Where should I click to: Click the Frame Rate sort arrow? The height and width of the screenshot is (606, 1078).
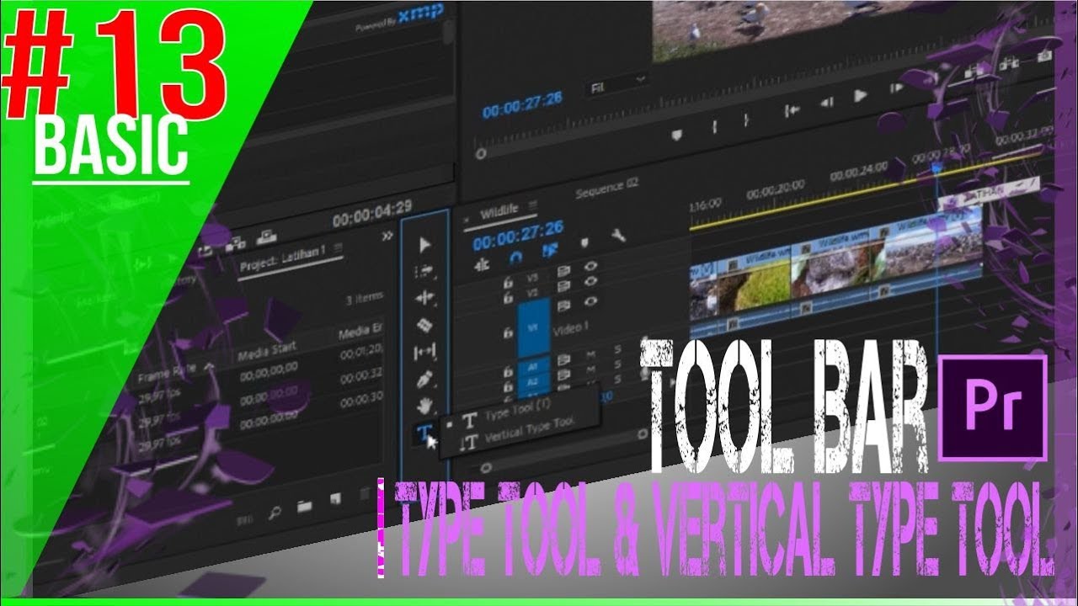(x=209, y=367)
